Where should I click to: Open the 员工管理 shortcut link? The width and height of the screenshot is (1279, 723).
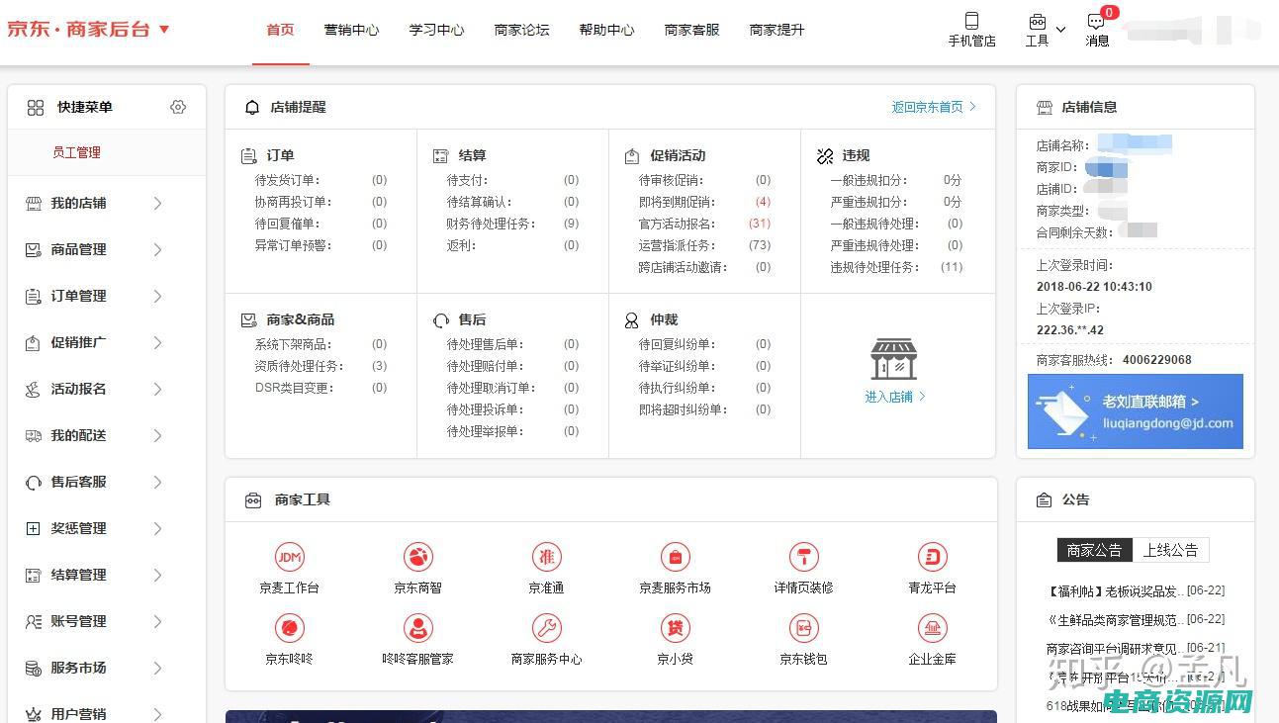pos(76,152)
